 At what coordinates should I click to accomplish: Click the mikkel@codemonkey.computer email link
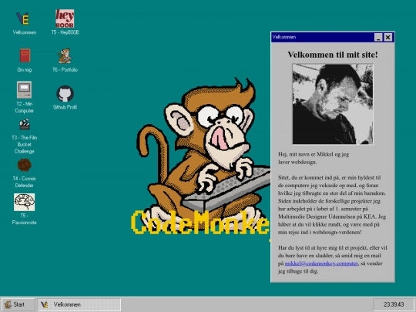(x=321, y=263)
